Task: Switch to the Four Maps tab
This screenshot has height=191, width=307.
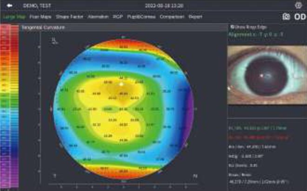Action: pos(40,17)
